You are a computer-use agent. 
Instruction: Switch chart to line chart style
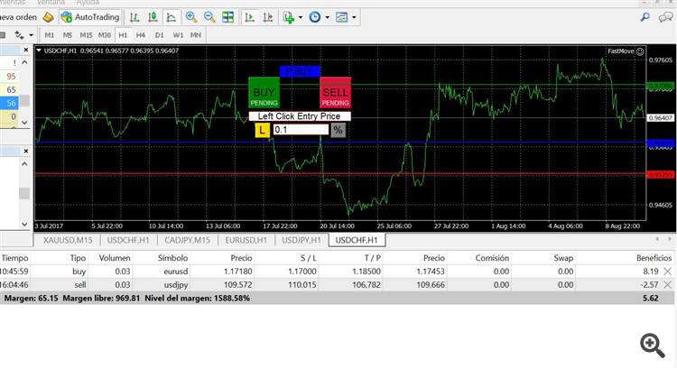click(172, 17)
